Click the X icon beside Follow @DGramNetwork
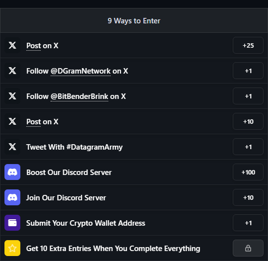This screenshot has height=261, width=268. (x=12, y=71)
